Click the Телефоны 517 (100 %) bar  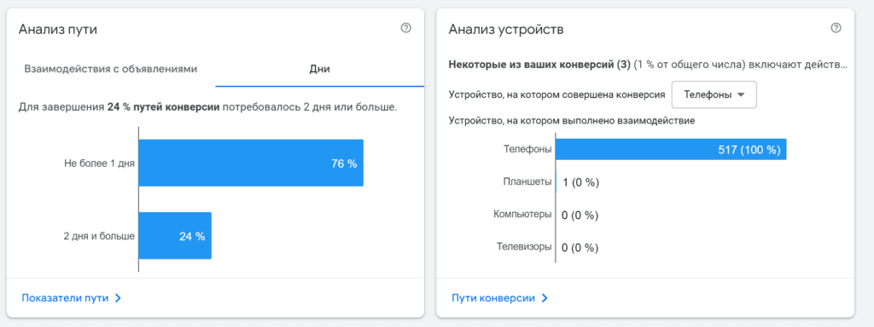point(671,149)
